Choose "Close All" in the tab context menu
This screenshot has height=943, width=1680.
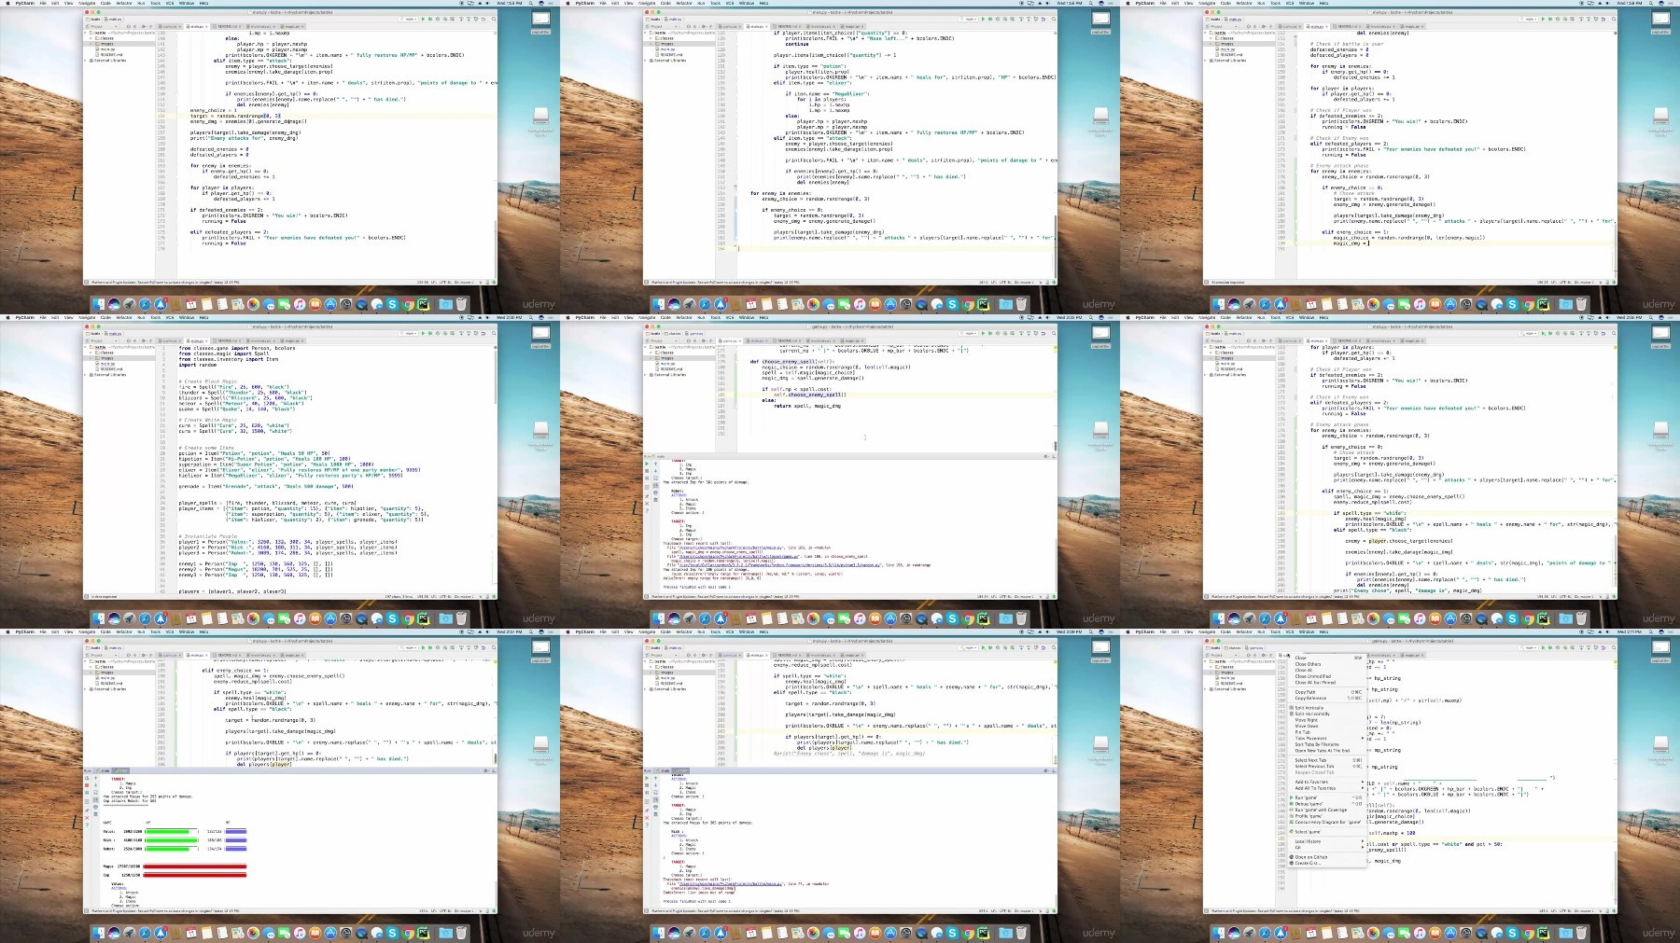[1327, 670]
